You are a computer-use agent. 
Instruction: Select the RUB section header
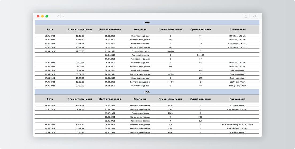point(147,22)
